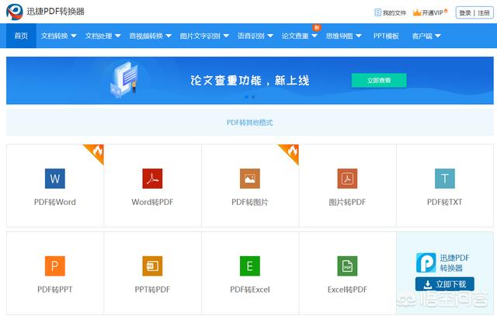
Task: Click the 立即查看 banner button
Action: (x=379, y=80)
